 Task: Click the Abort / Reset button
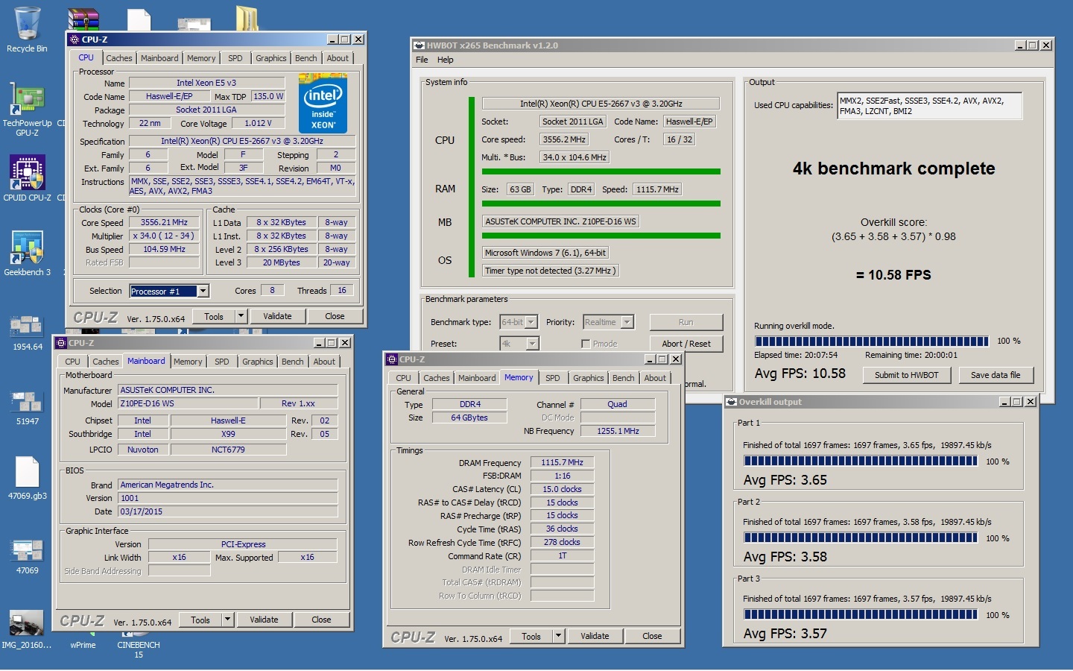point(686,344)
